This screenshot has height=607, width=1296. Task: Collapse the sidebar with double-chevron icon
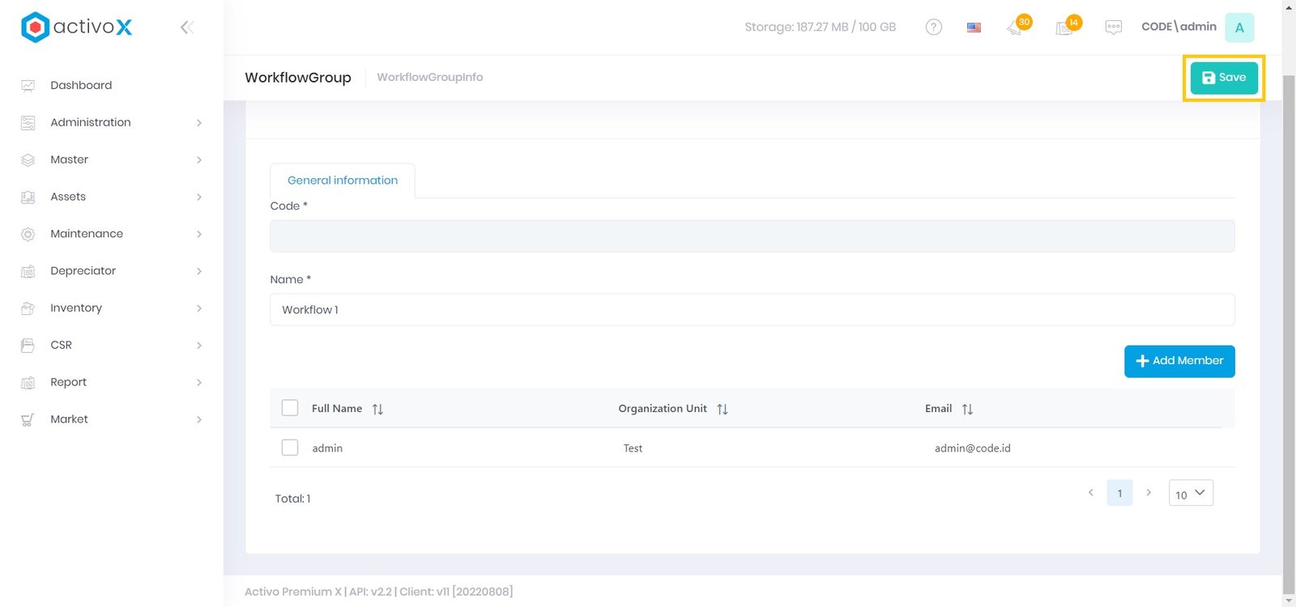(x=186, y=28)
